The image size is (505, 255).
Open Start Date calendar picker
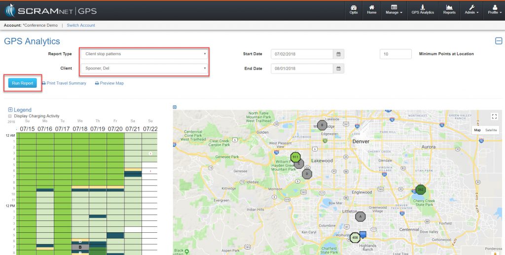338,54
